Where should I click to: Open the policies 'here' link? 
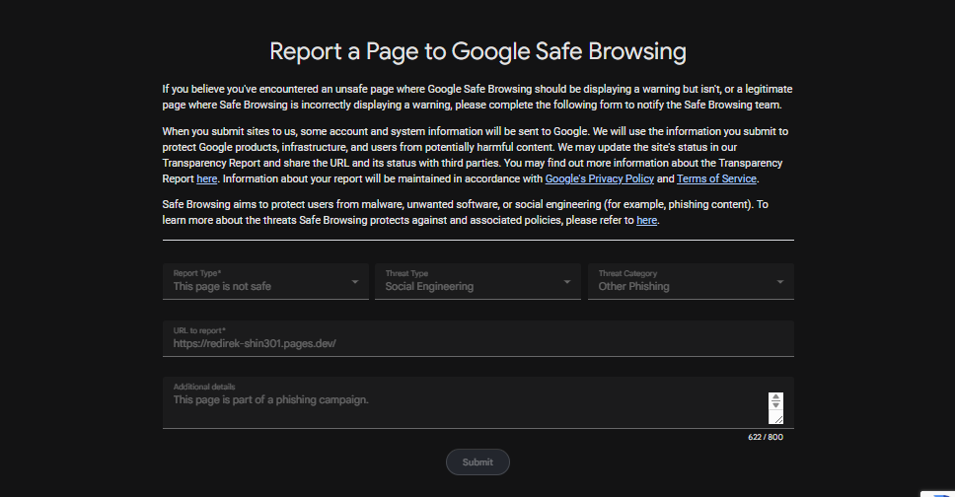pyautogui.click(x=647, y=220)
